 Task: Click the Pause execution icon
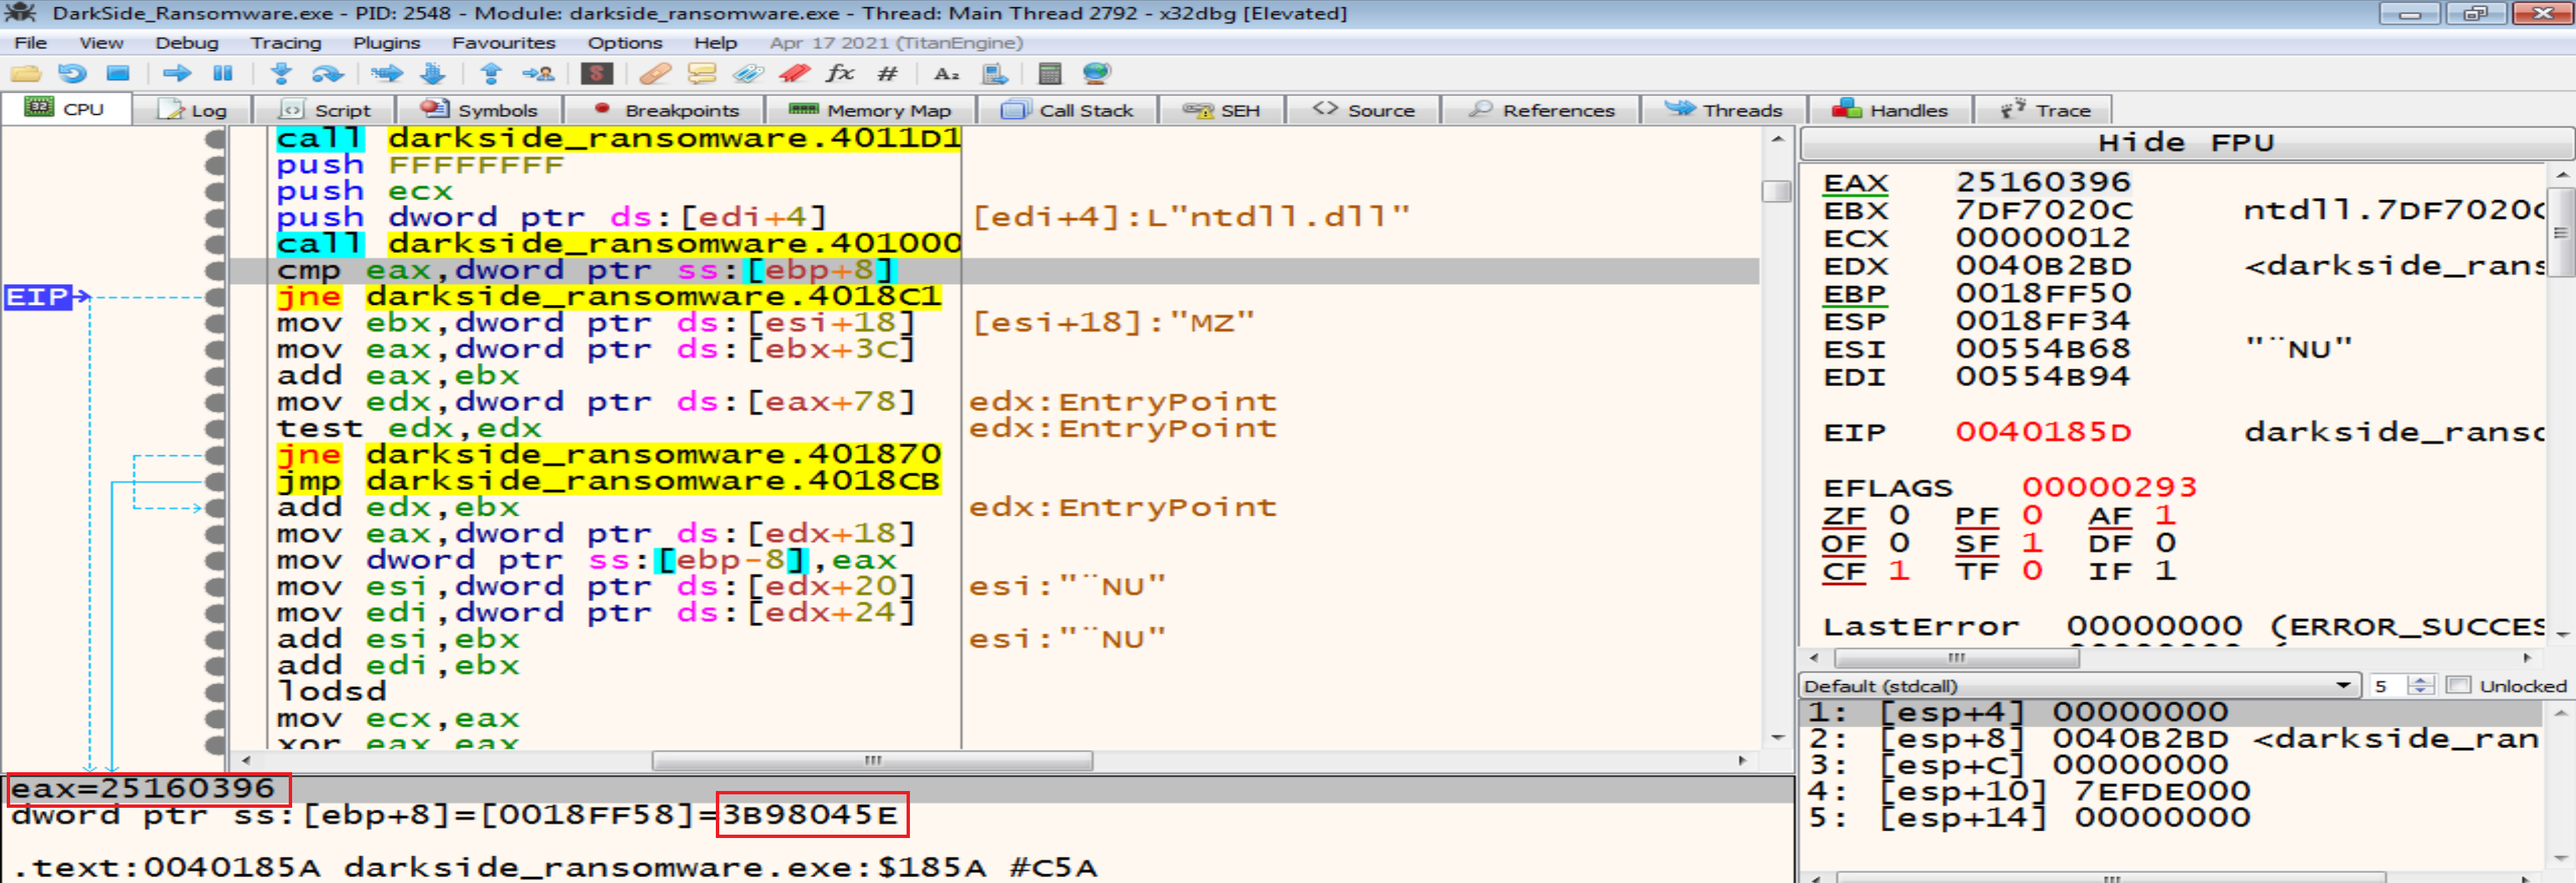tap(222, 73)
